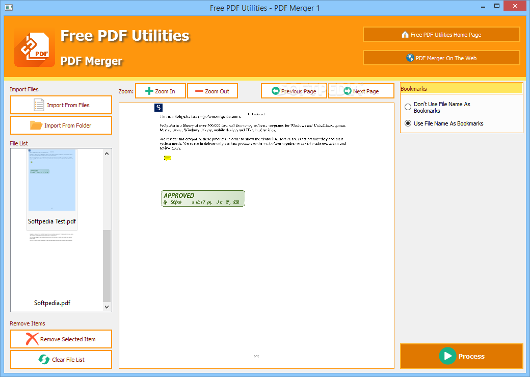
Task: Click the green right arrow Next Page icon
Action: (x=348, y=91)
